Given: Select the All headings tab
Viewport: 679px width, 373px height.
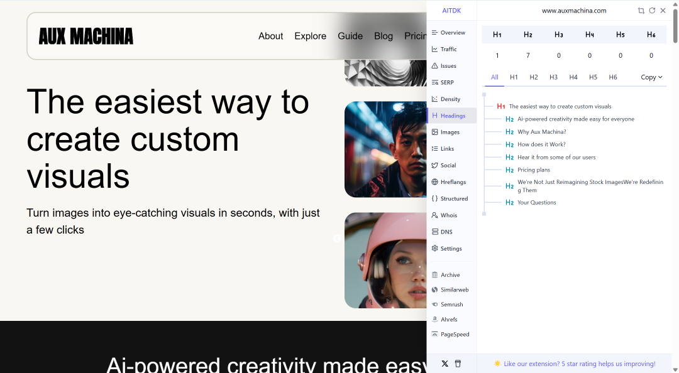Looking at the screenshot, I should 495,77.
